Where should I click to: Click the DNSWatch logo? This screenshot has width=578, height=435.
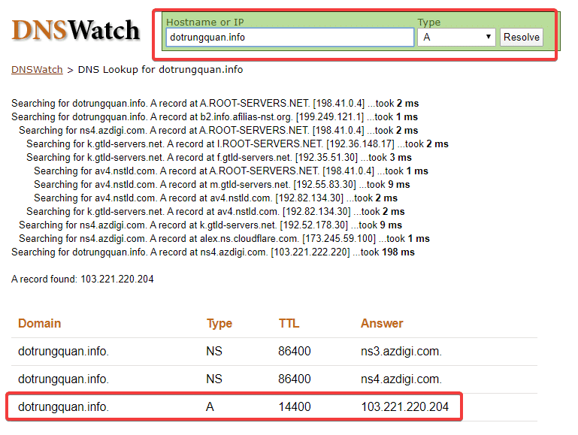75,30
